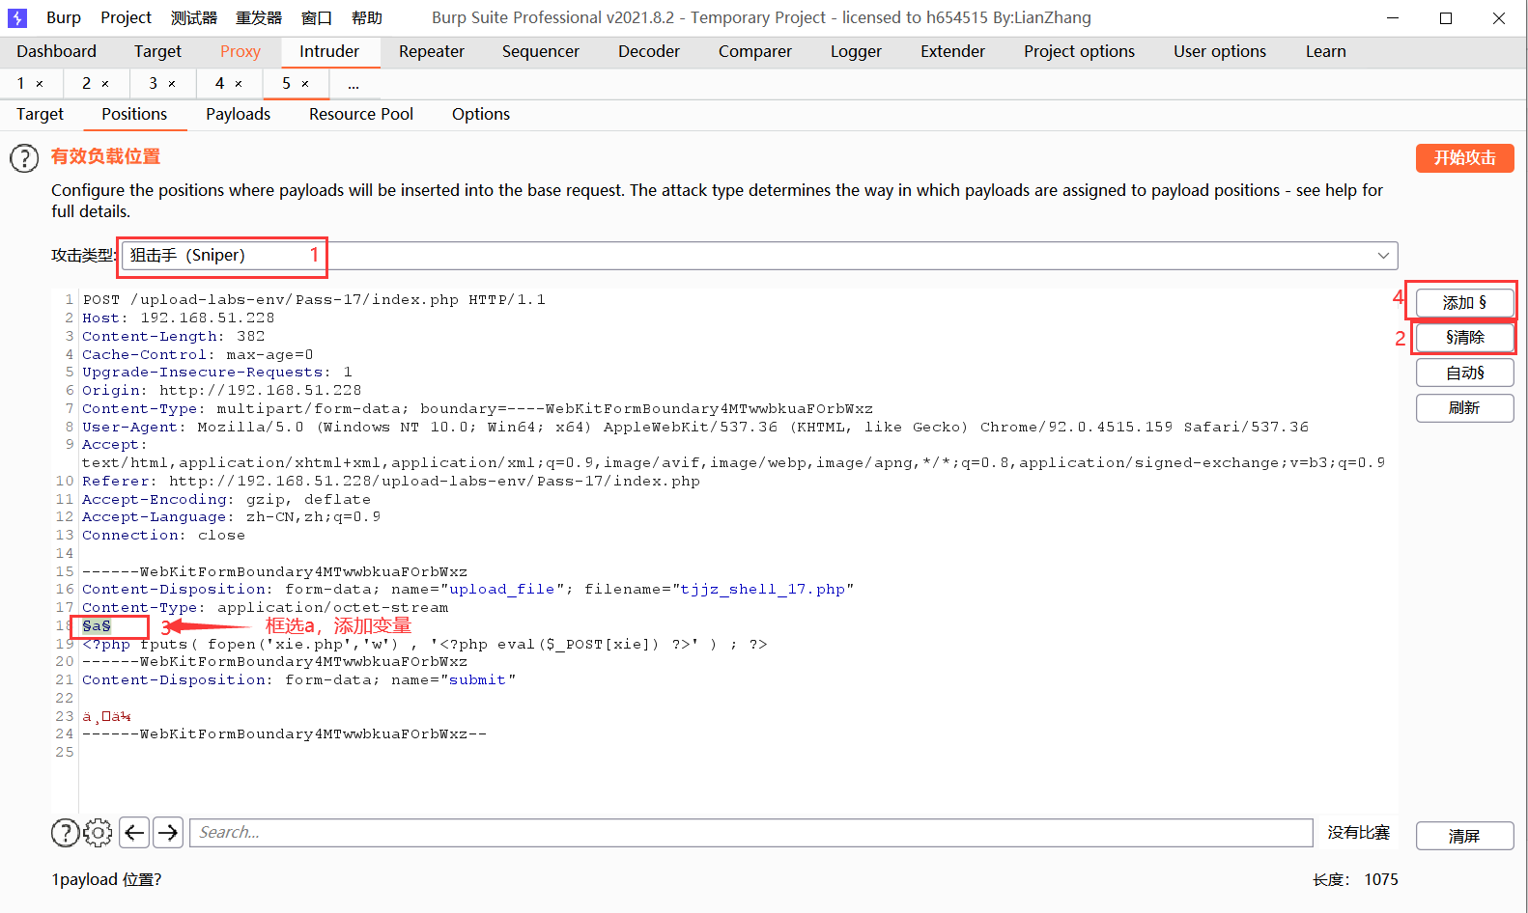Viewport: 1528px width, 913px height.
Task: Select Intruder attack tab 3
Action: point(153,84)
